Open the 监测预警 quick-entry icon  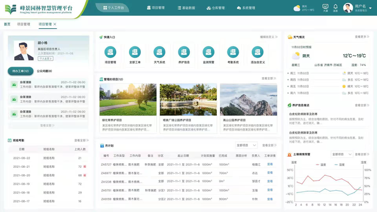209,52
